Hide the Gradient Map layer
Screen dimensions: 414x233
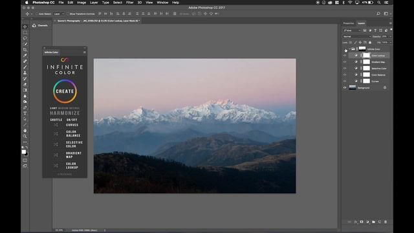[345, 62]
